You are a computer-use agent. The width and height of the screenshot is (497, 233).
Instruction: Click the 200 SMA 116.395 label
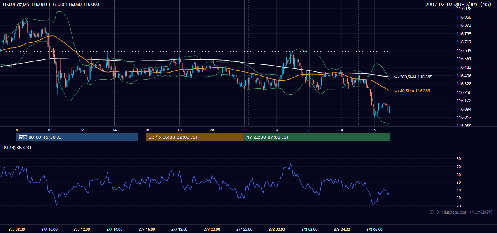(x=413, y=77)
